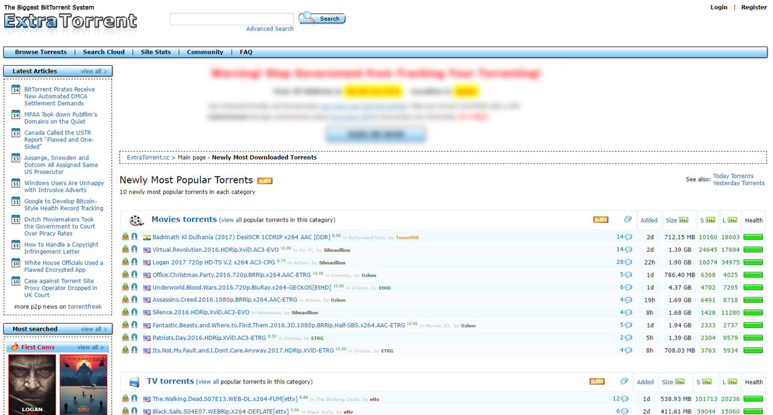Open the FAQ menu item
The width and height of the screenshot is (773, 415).
[x=246, y=52]
